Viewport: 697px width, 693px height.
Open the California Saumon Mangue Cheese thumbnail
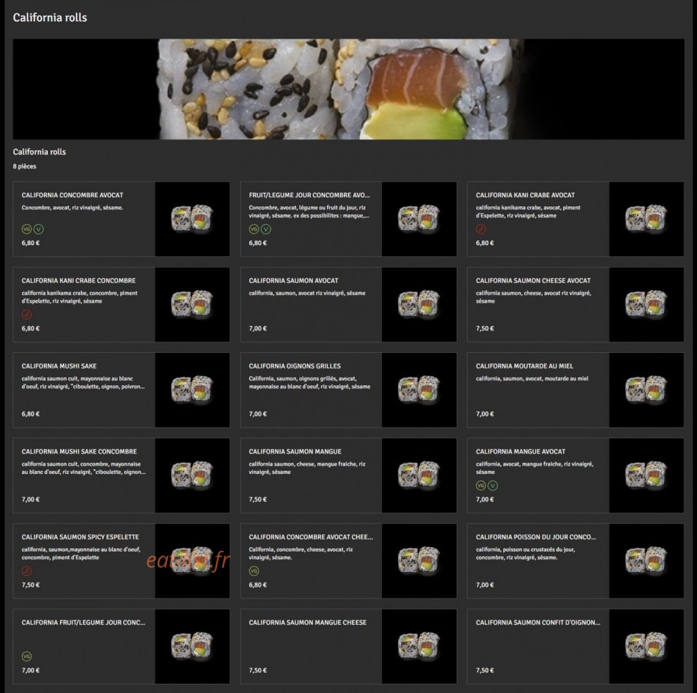pos(419,647)
